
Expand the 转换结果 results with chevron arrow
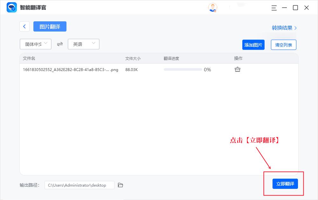[x=295, y=28]
